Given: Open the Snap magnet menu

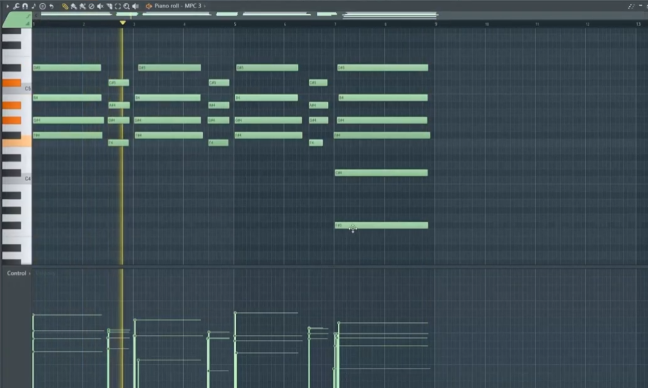Looking at the screenshot, I should [x=25, y=6].
